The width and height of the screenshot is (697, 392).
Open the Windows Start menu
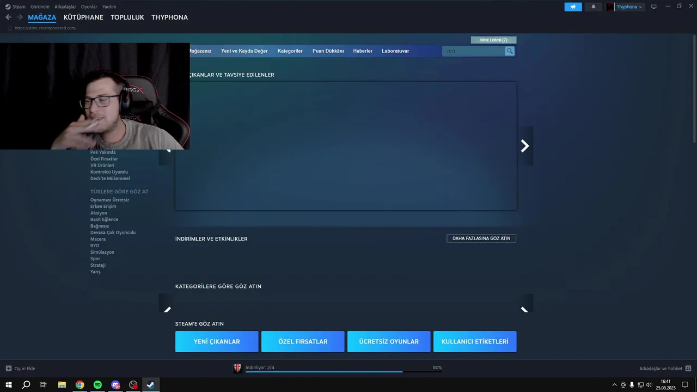[9, 385]
